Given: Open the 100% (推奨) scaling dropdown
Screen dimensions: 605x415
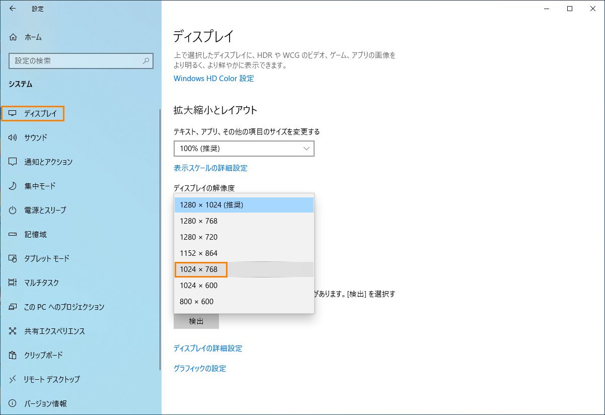Looking at the screenshot, I should click(x=244, y=149).
